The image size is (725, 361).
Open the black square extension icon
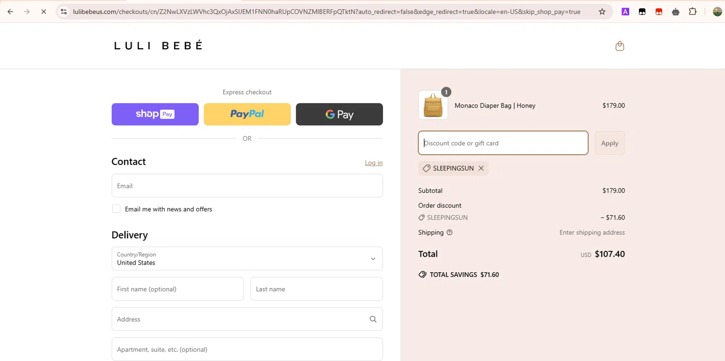pyautogui.click(x=642, y=12)
